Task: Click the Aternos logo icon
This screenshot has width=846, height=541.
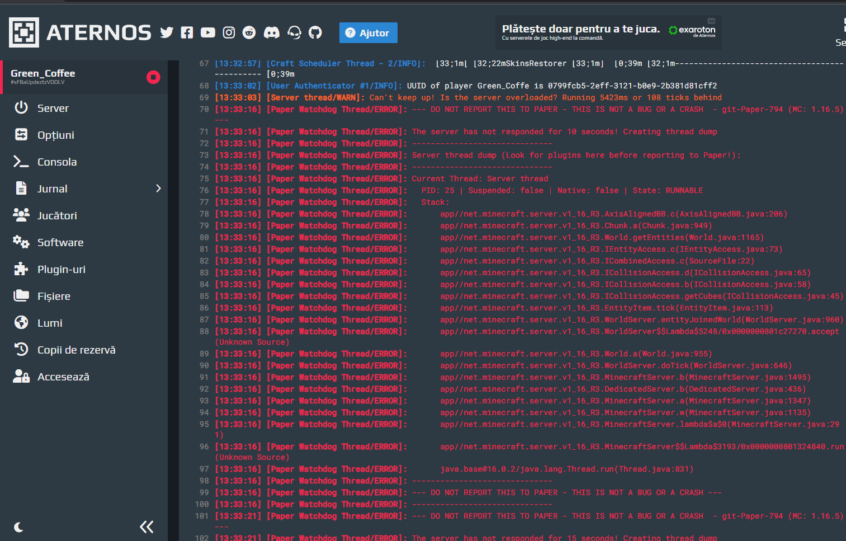Action: [x=24, y=32]
